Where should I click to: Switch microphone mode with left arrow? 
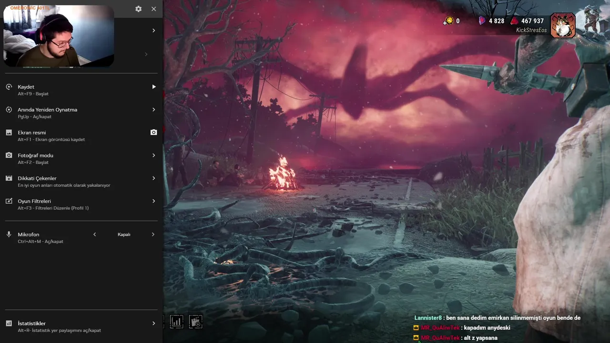click(x=94, y=234)
